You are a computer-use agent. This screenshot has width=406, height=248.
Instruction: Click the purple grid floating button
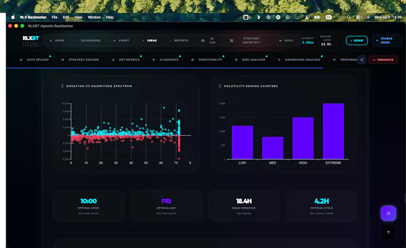(388, 214)
